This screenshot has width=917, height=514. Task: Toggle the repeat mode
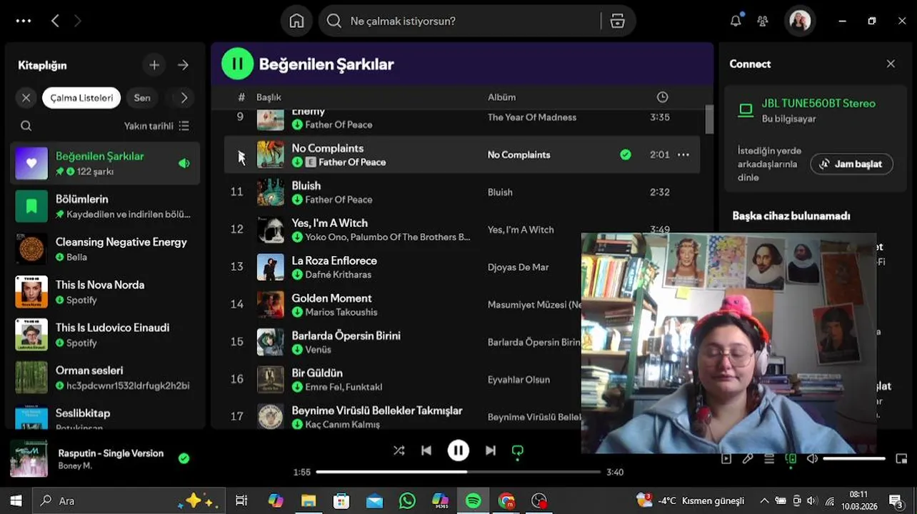[518, 451]
